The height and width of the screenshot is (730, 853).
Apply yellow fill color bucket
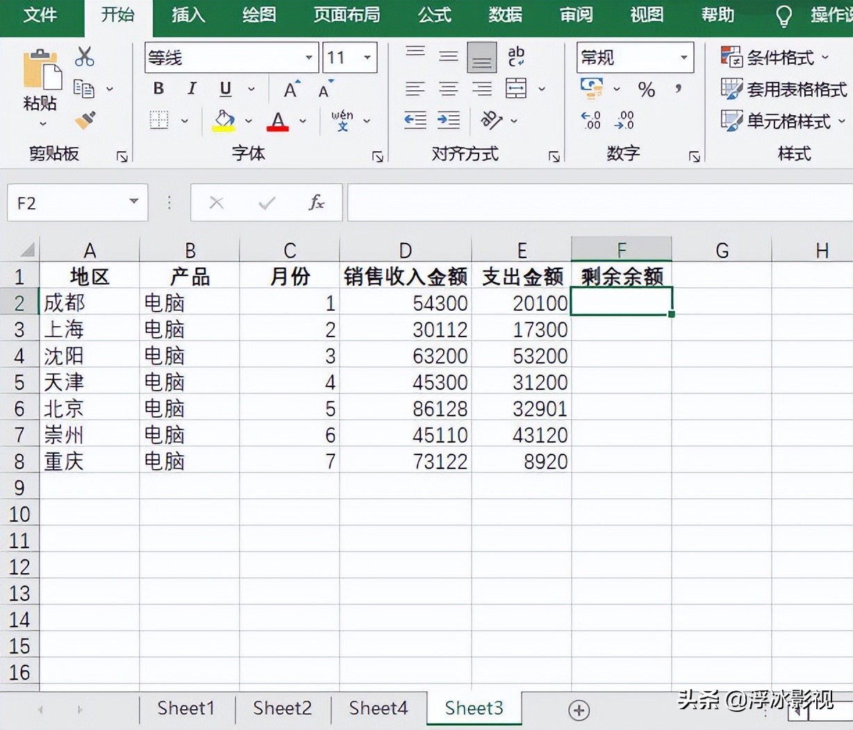point(224,121)
